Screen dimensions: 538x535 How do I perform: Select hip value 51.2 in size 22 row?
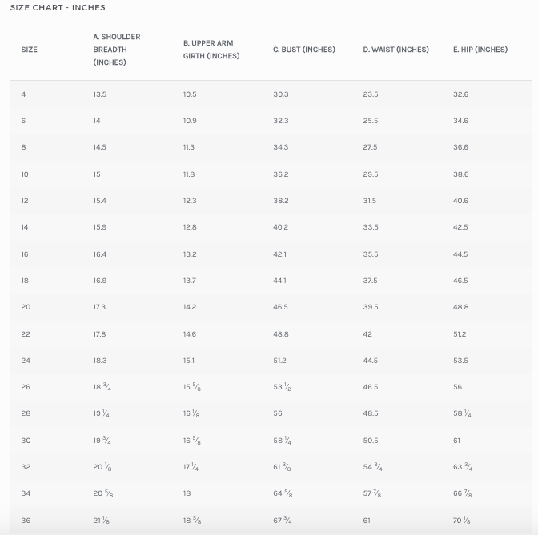tap(460, 334)
